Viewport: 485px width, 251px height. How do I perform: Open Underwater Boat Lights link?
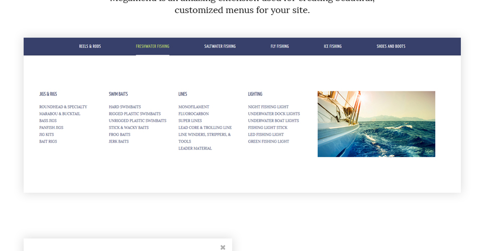pos(273,120)
